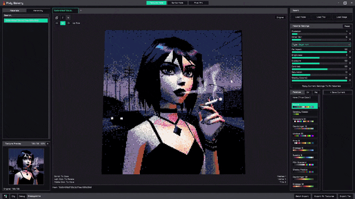This screenshot has width=355, height=199.
Task: Adjust the Pal Impact slider
Action: [319, 52]
